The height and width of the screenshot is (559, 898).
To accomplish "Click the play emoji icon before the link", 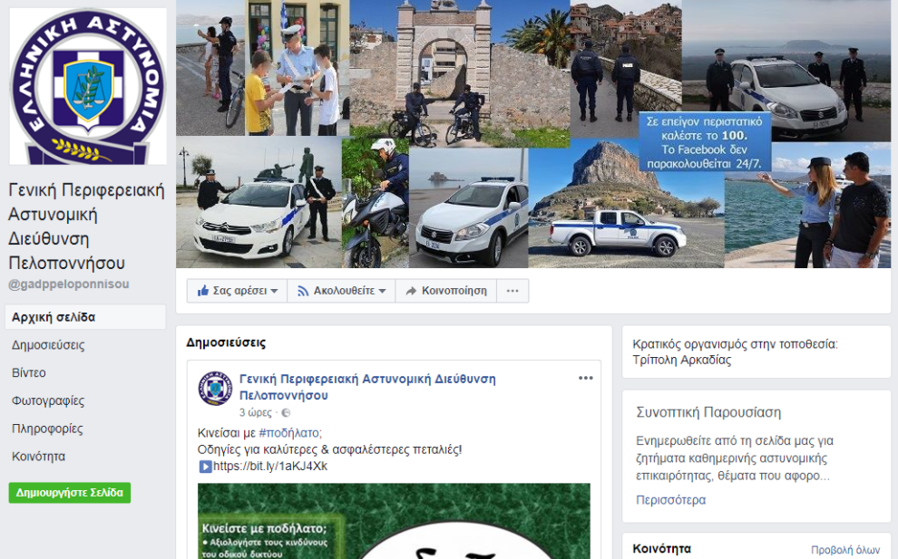I will pos(205,467).
